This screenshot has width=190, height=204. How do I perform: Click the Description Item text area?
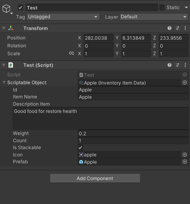click(x=101, y=118)
